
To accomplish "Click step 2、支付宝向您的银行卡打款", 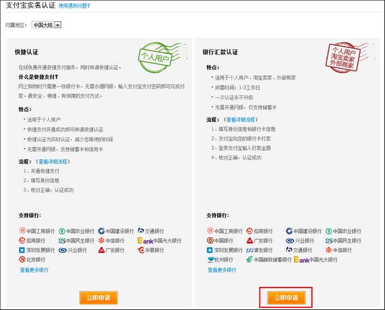I will coord(241,139).
